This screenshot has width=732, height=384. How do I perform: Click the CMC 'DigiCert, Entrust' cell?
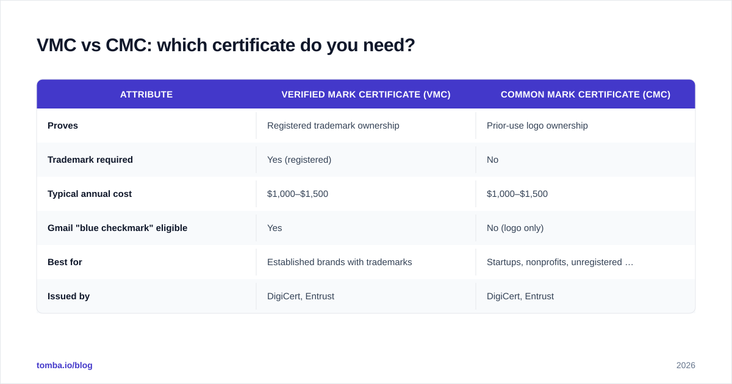pyautogui.click(x=520, y=296)
